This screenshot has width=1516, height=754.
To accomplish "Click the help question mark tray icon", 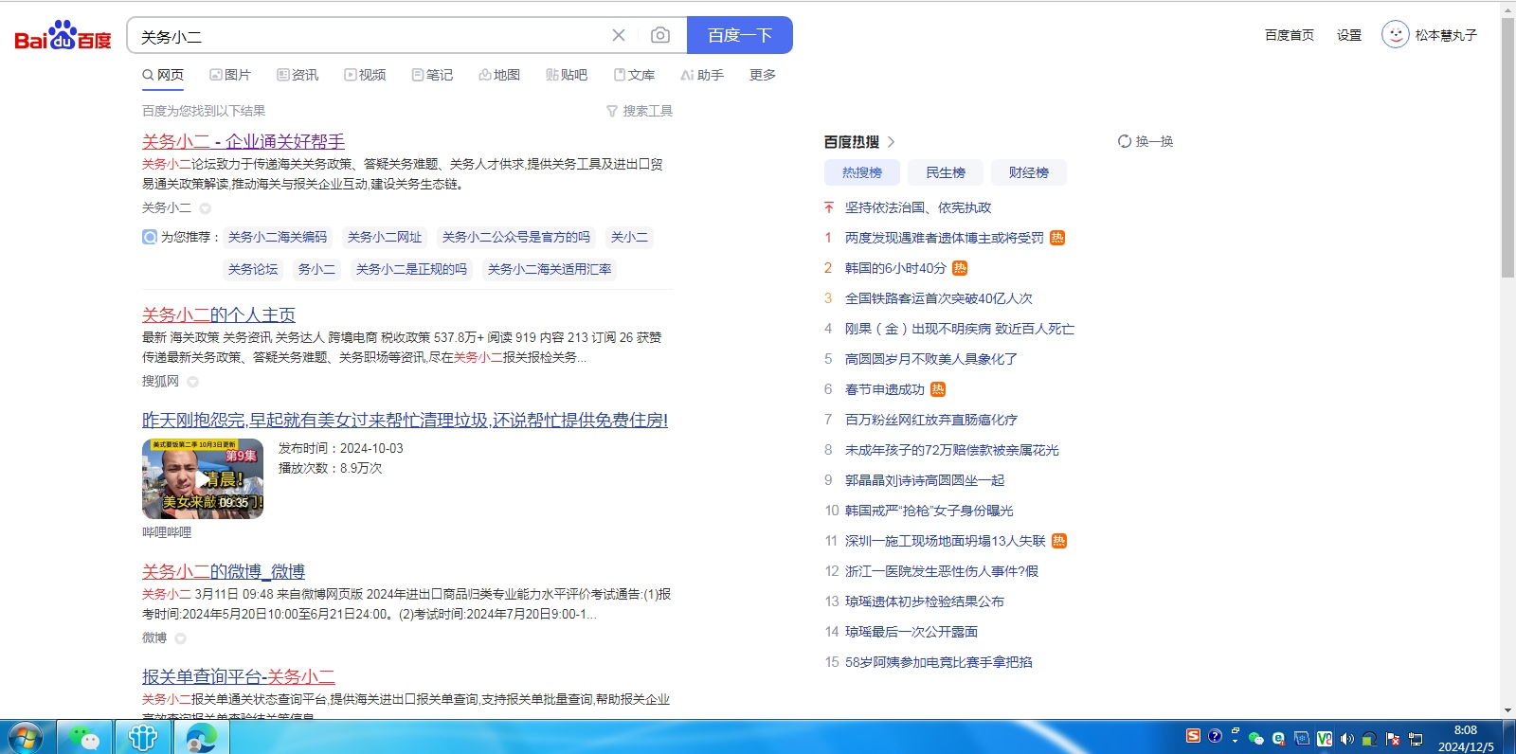I will tap(1215, 736).
